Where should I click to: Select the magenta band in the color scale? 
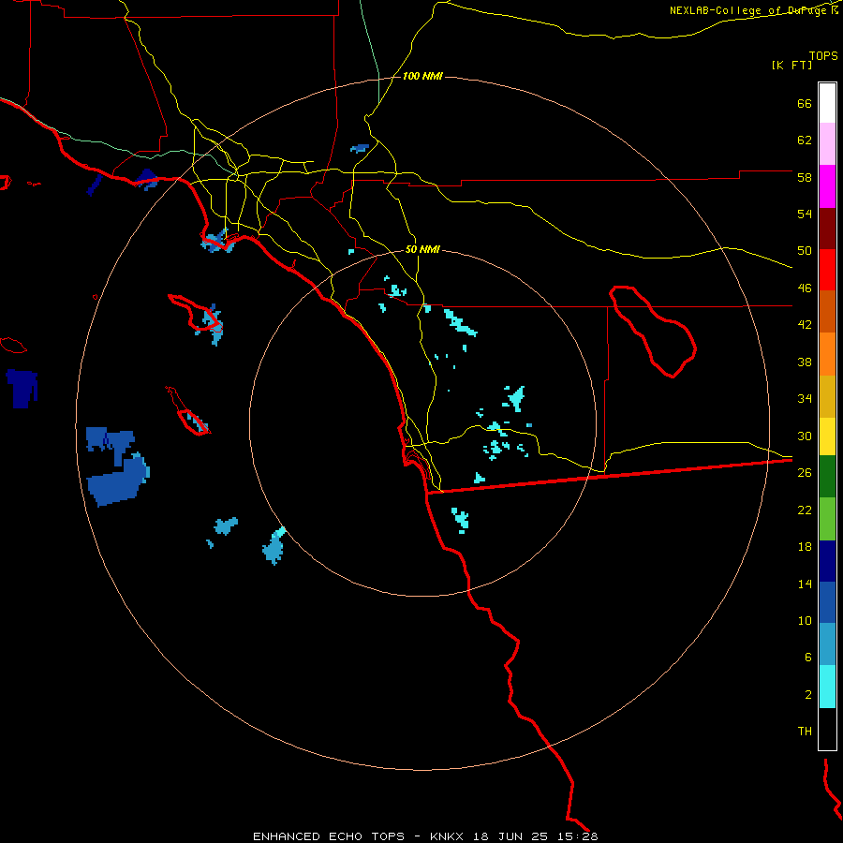tap(827, 186)
